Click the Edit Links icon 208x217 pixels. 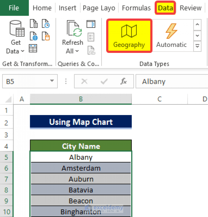click(x=91, y=49)
